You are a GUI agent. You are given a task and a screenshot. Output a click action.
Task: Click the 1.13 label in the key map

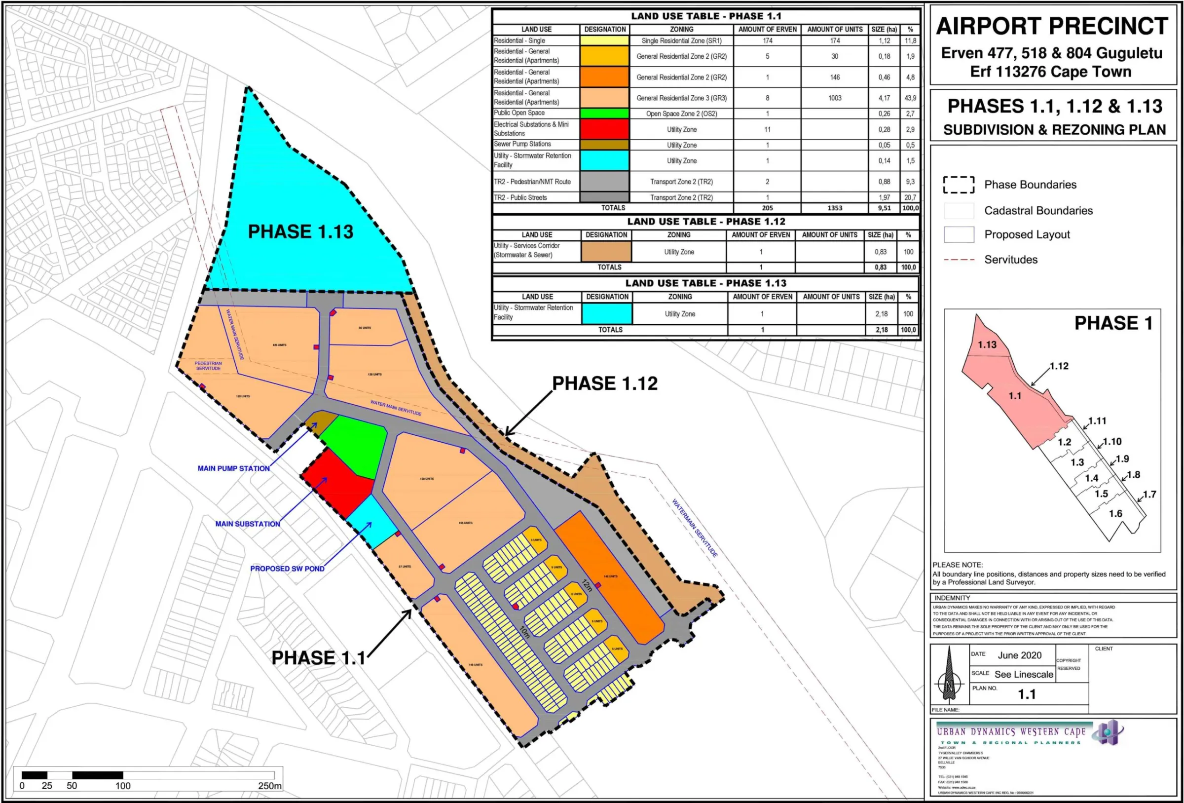[x=987, y=344]
